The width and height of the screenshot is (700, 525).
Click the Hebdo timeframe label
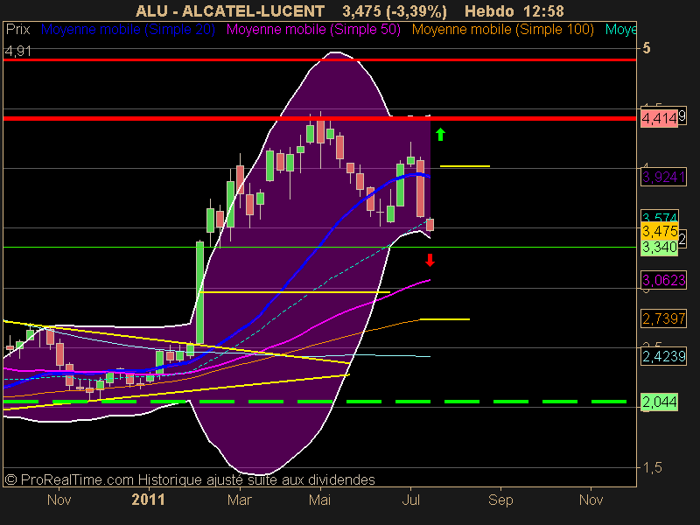[x=489, y=10]
